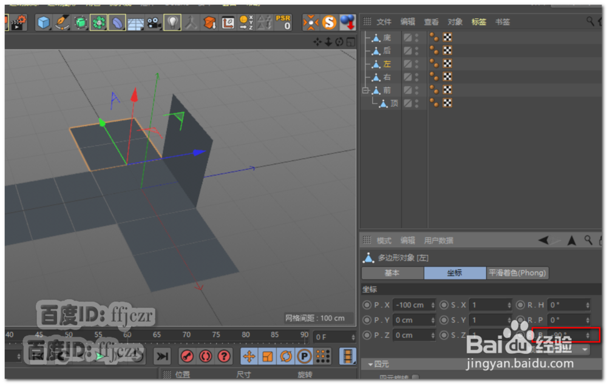Open the subdivision surface generator icon
This screenshot has height=384, width=607.
(81, 23)
